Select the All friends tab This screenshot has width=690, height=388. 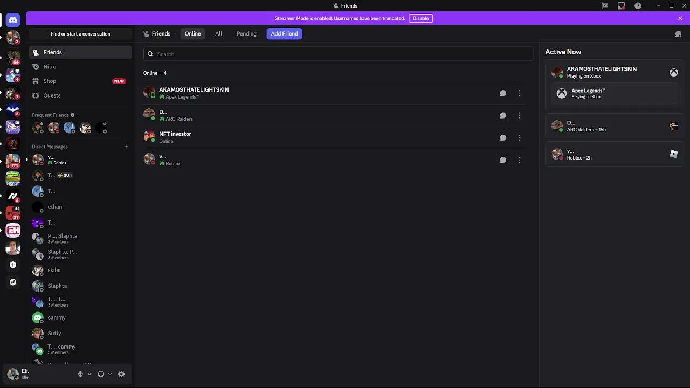(218, 33)
